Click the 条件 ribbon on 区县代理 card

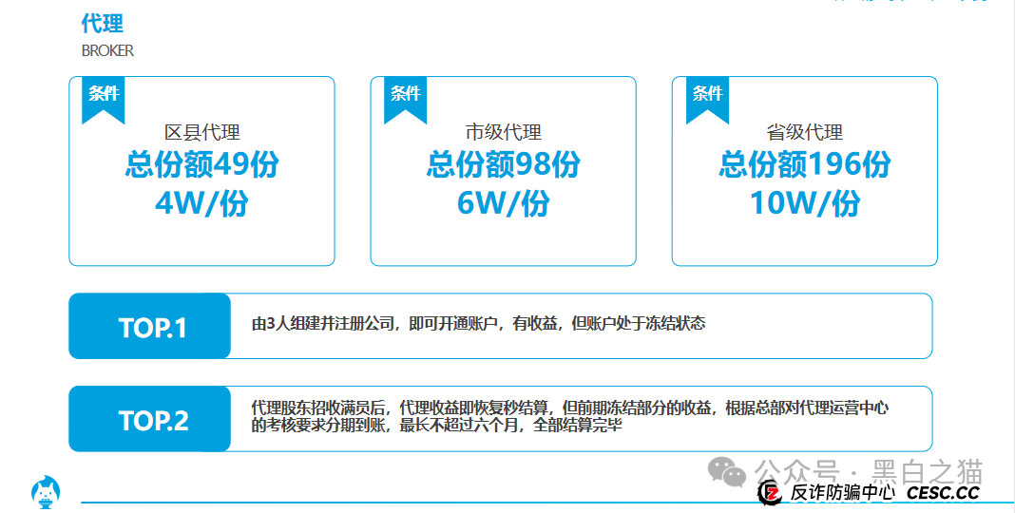(x=103, y=101)
